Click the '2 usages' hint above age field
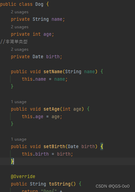This screenshot has height=192, width=135. (20, 27)
